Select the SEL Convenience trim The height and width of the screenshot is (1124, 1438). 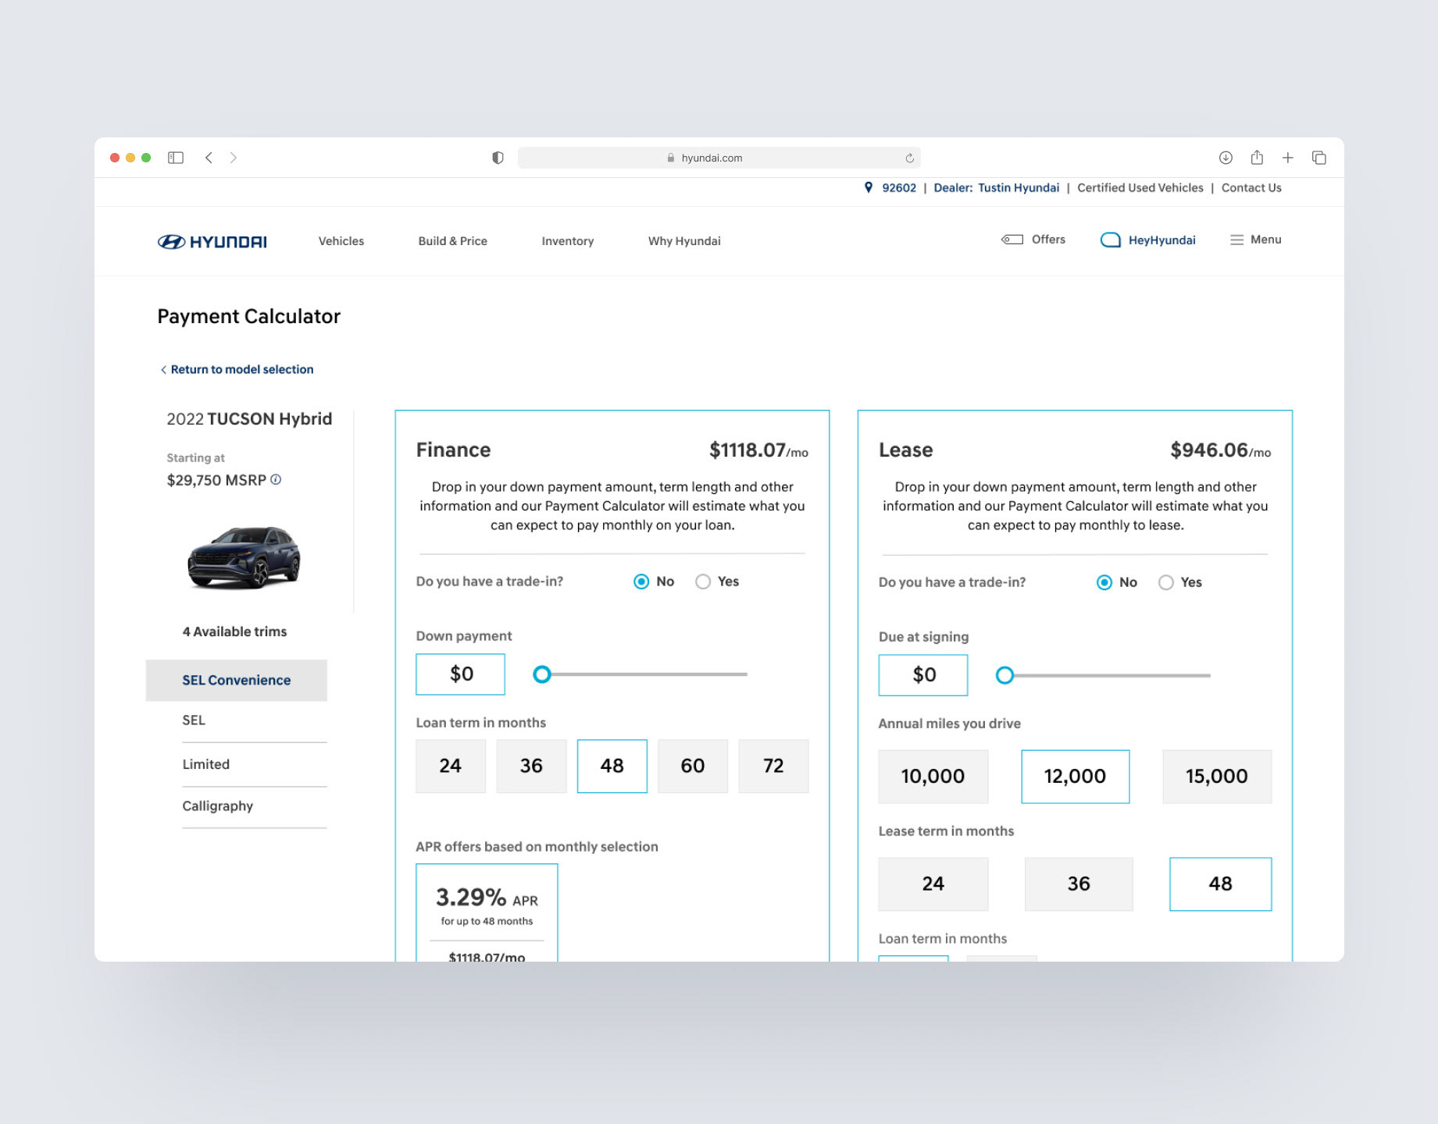pyautogui.click(x=237, y=681)
